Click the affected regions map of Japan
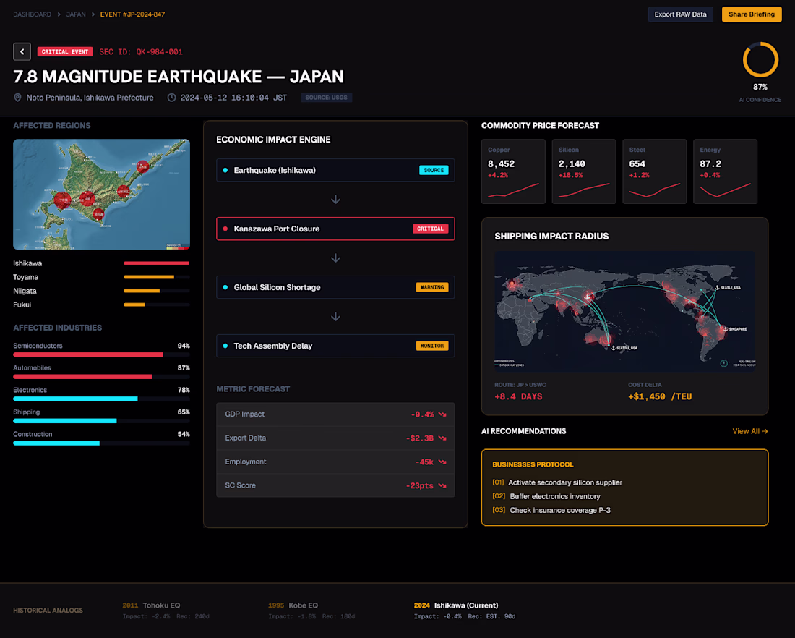 click(101, 195)
